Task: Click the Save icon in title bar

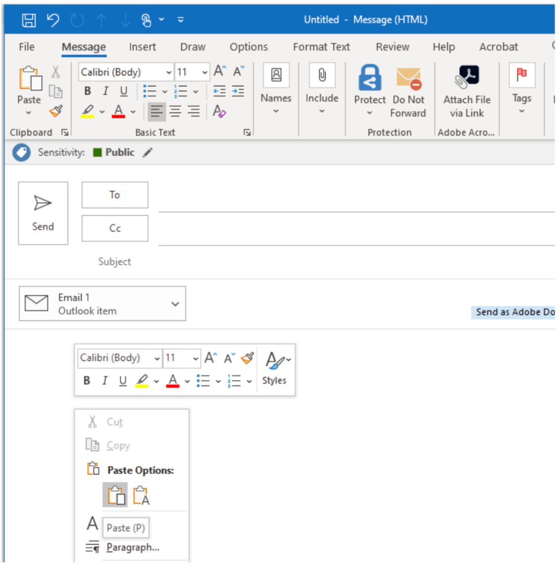Action: (29, 20)
